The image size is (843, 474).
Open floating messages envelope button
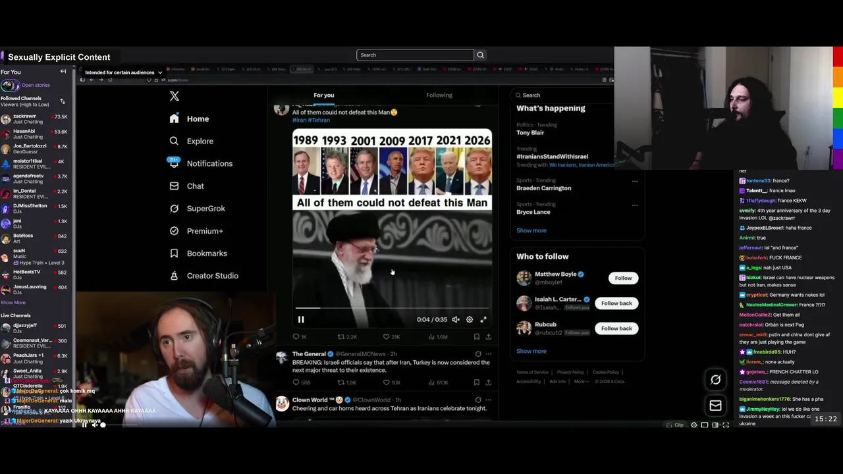coord(716,406)
